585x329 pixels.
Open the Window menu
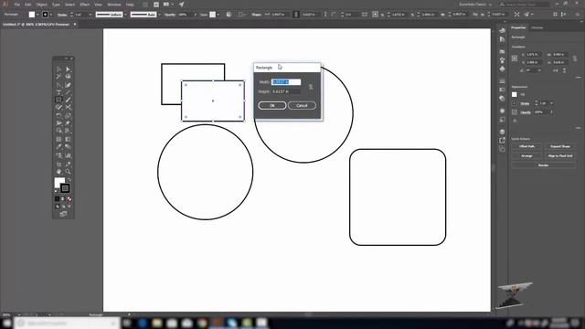point(113,5)
